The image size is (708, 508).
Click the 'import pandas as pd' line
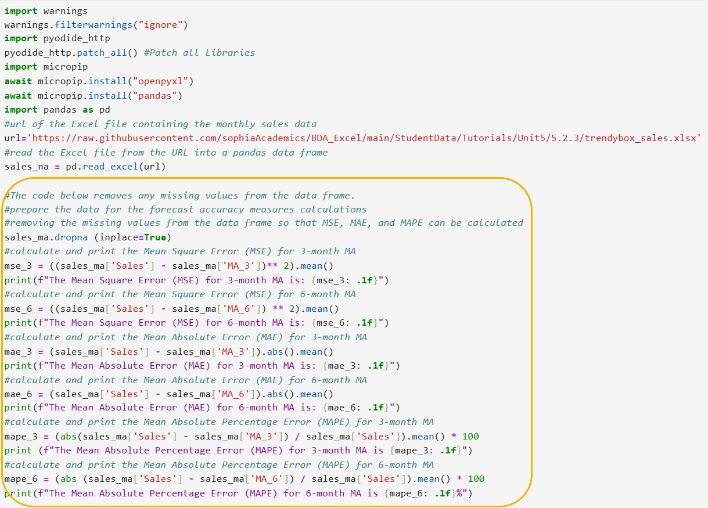point(57,109)
